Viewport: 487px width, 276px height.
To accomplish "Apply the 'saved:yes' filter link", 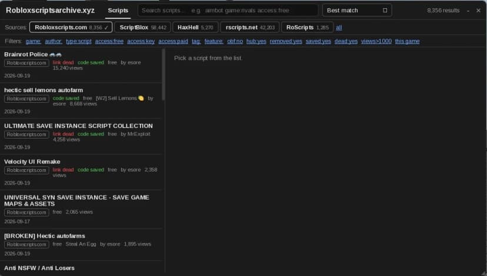I will [318, 41].
